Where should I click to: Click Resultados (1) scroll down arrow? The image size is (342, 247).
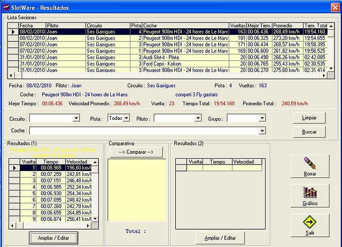point(95,219)
